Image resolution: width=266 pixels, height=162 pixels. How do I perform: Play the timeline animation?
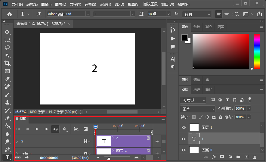point(37,129)
